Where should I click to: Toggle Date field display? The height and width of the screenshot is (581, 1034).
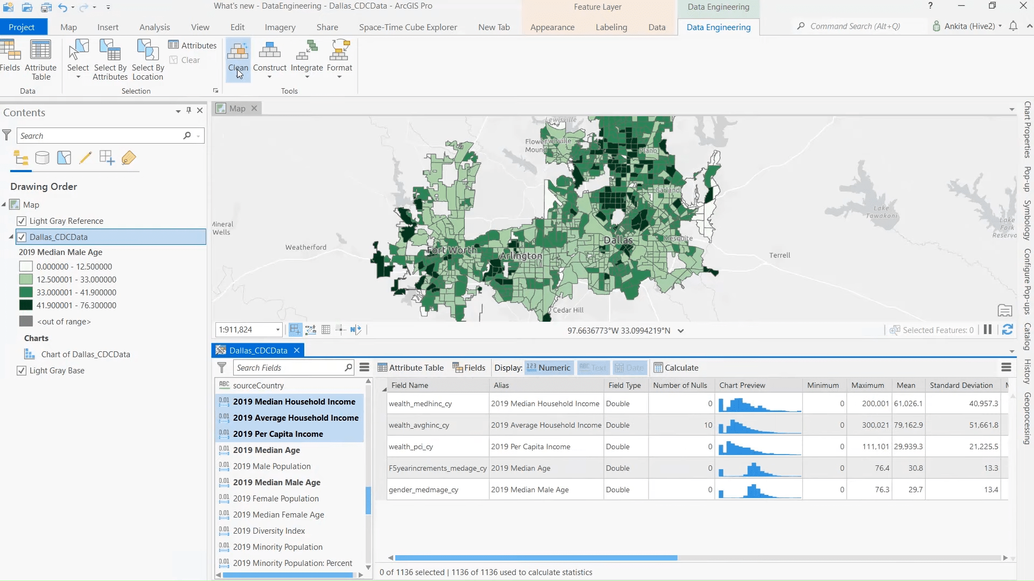click(x=629, y=368)
